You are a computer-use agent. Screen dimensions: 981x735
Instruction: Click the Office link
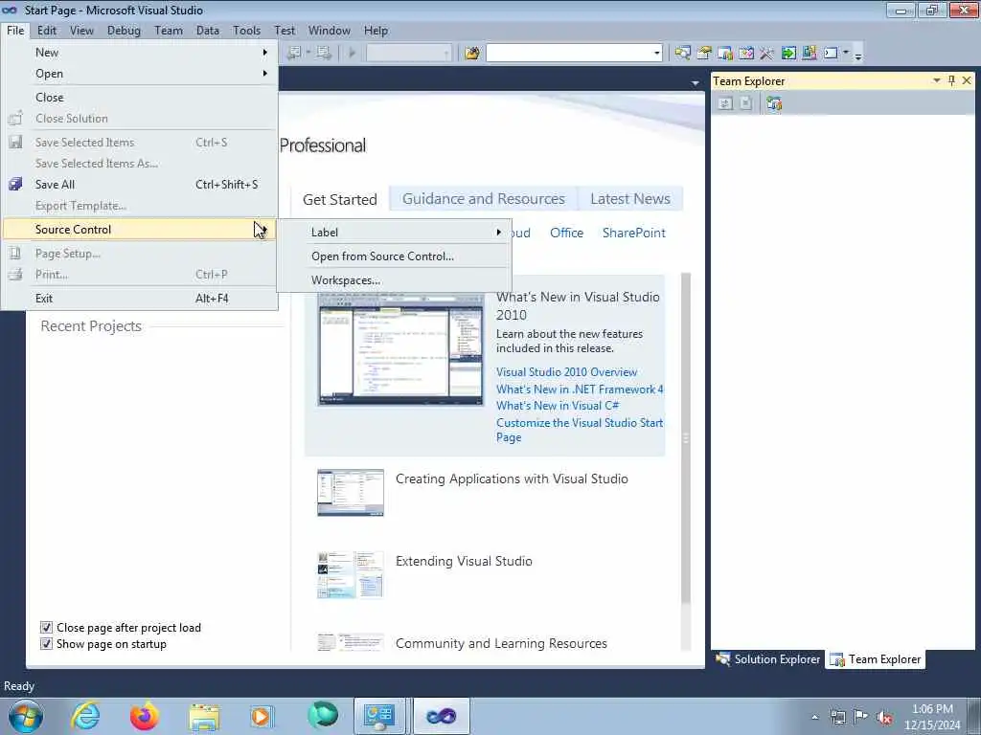coord(566,234)
